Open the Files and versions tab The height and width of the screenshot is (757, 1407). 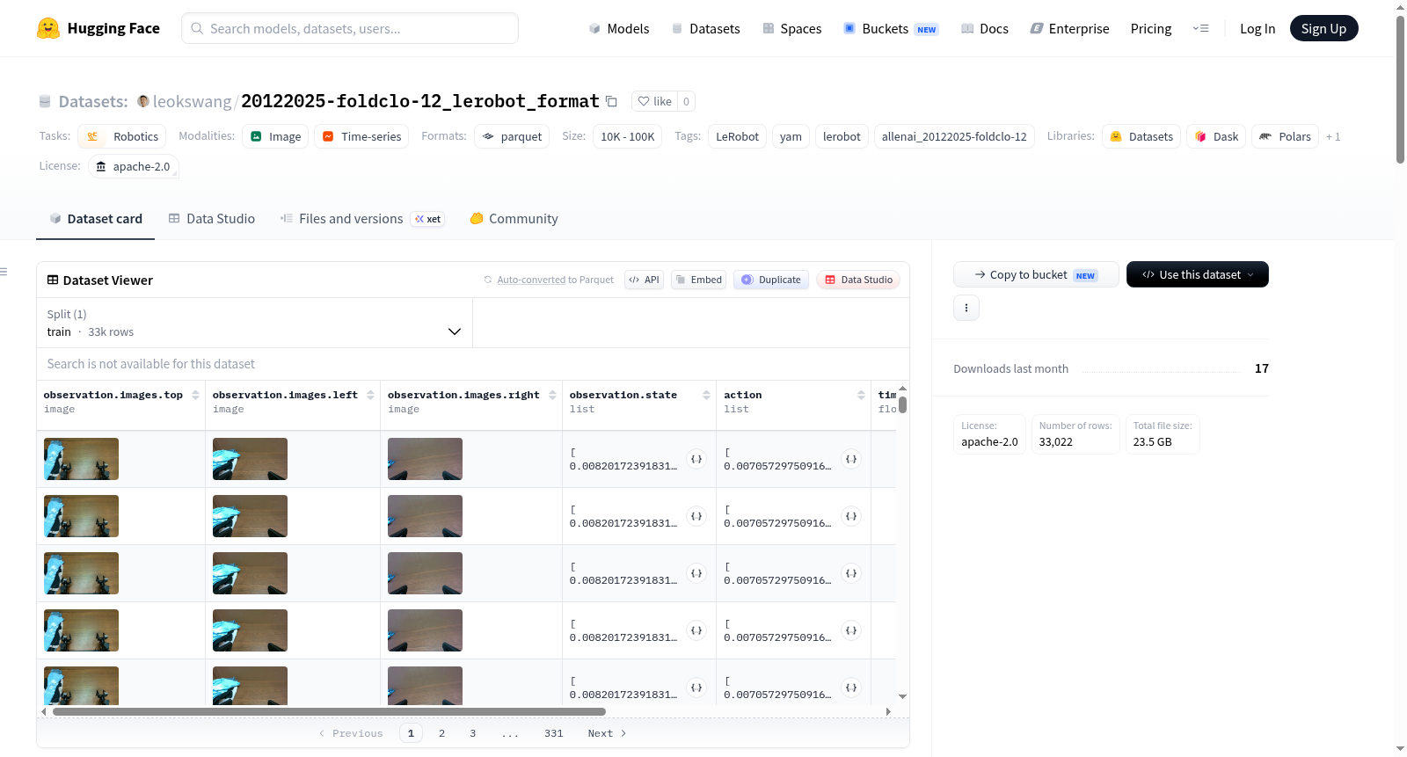361,218
